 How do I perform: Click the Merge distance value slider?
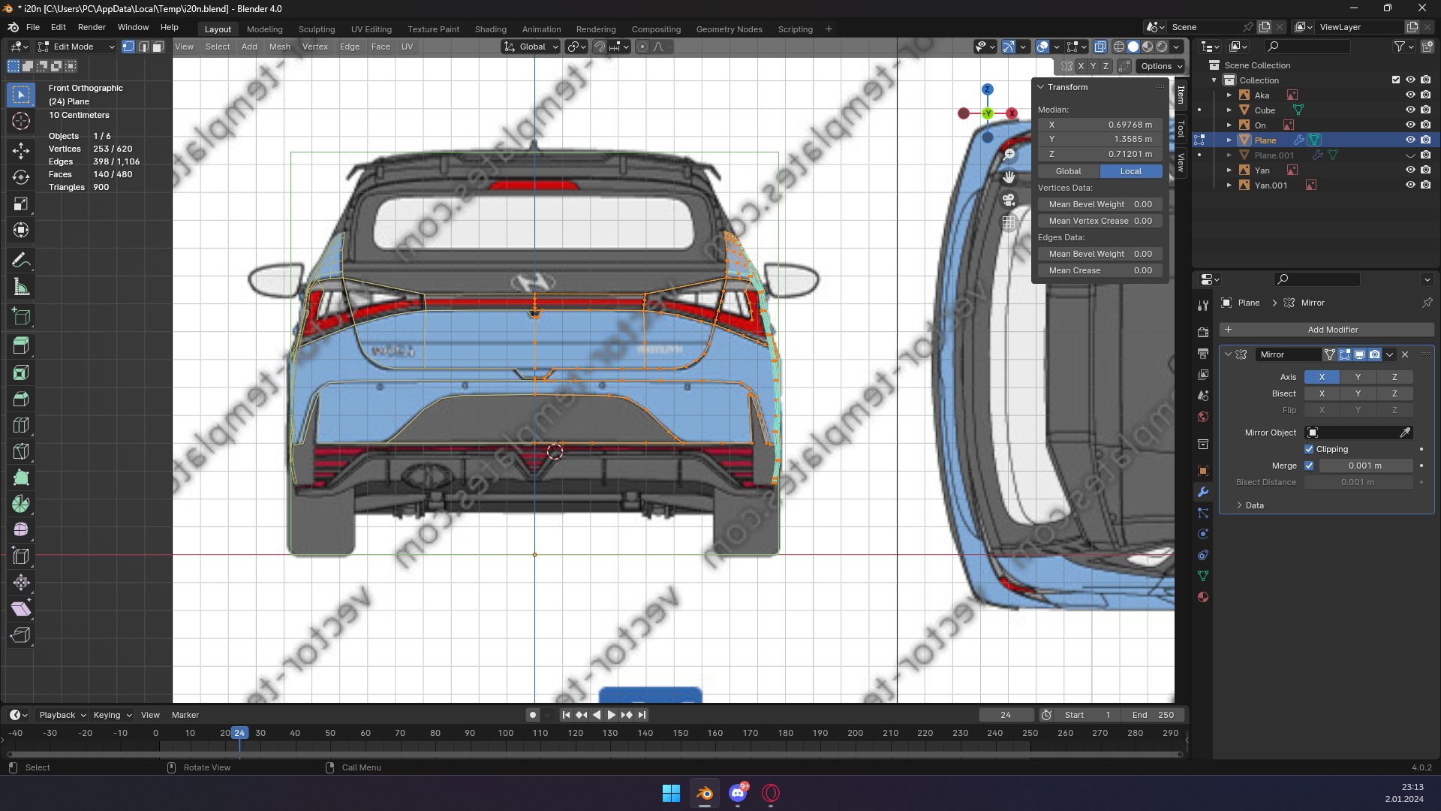click(1364, 466)
